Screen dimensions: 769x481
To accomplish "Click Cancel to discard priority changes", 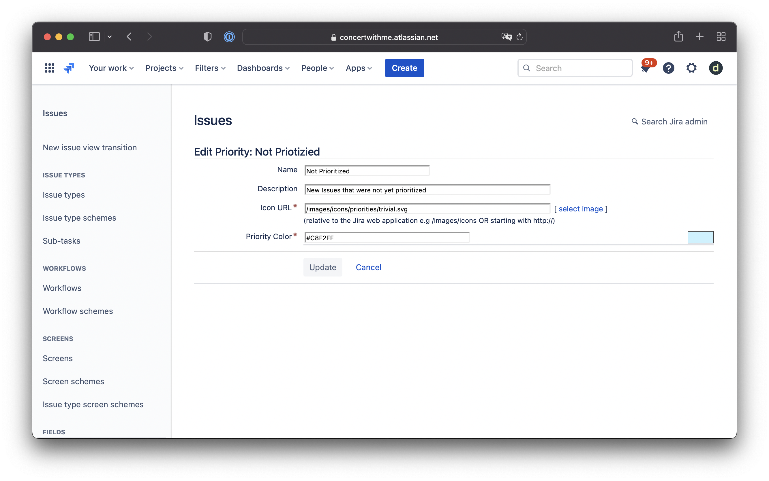I will pyautogui.click(x=368, y=267).
